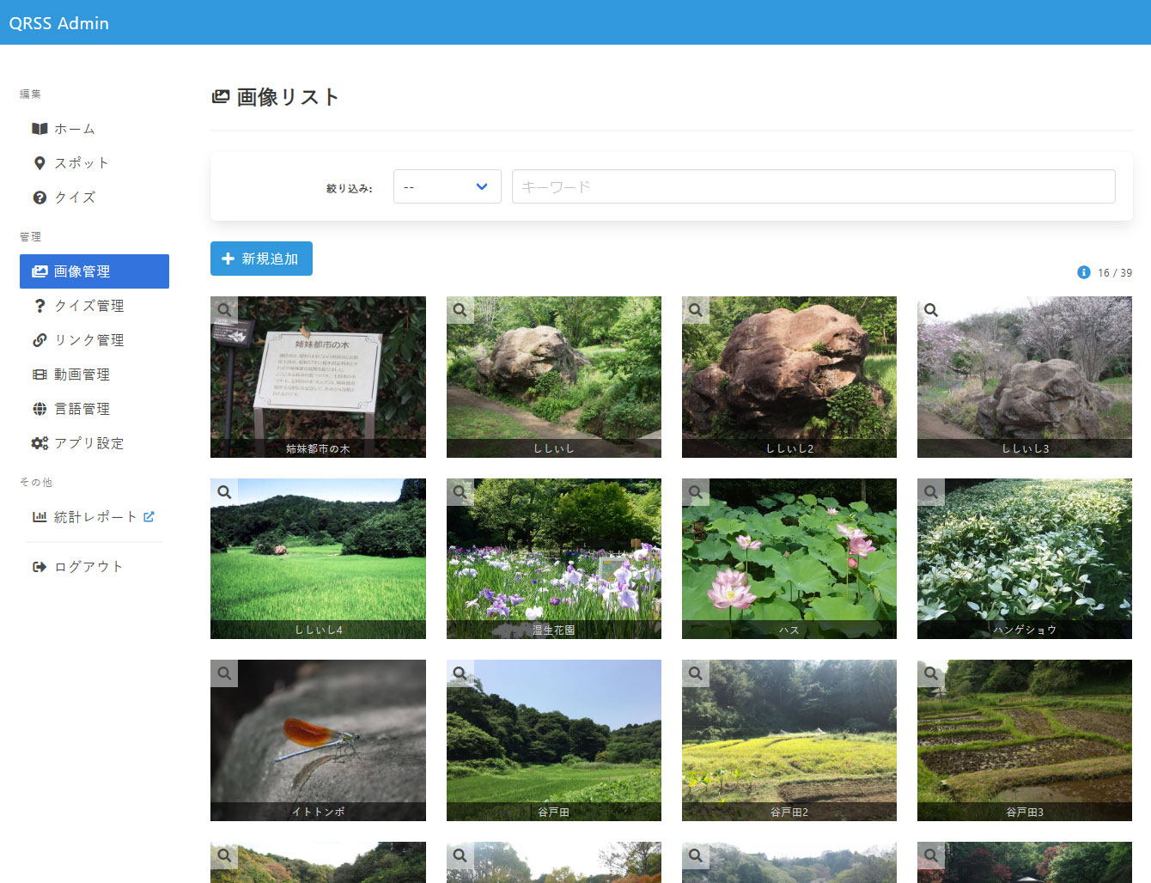Open リンク管理 page
This screenshot has width=1151, height=883.
[88, 340]
